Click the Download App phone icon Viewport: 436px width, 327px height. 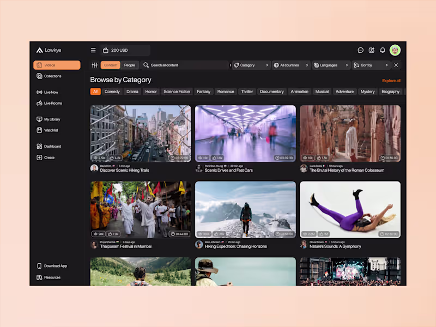(39, 266)
